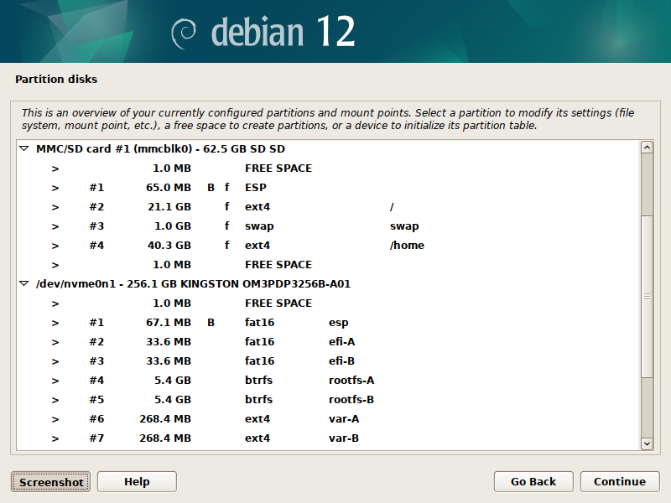Image resolution: width=671 pixels, height=503 pixels.
Task: Select the 1.0 GB swap partition
Action: click(328, 226)
